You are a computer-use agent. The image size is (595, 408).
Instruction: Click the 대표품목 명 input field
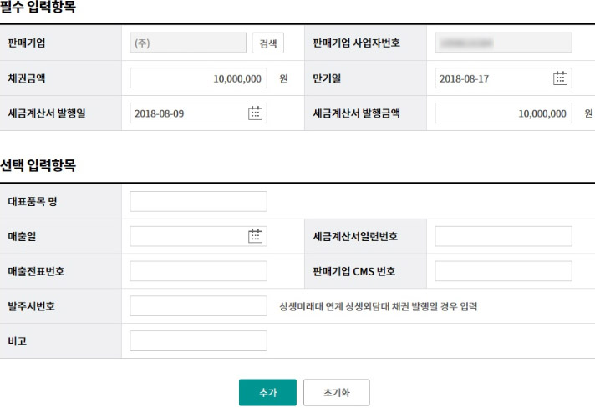198,201
